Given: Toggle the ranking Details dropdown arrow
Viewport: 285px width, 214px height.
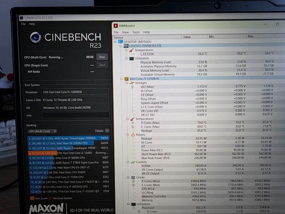Looking at the screenshot, I should tap(107, 131).
